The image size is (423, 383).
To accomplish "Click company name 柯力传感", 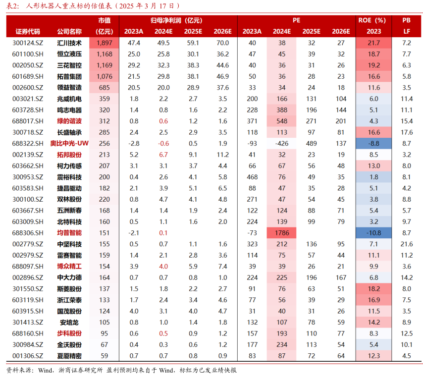I will click(x=69, y=166).
